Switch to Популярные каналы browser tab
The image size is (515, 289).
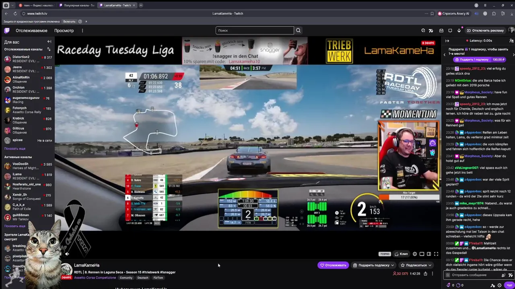(76, 5)
